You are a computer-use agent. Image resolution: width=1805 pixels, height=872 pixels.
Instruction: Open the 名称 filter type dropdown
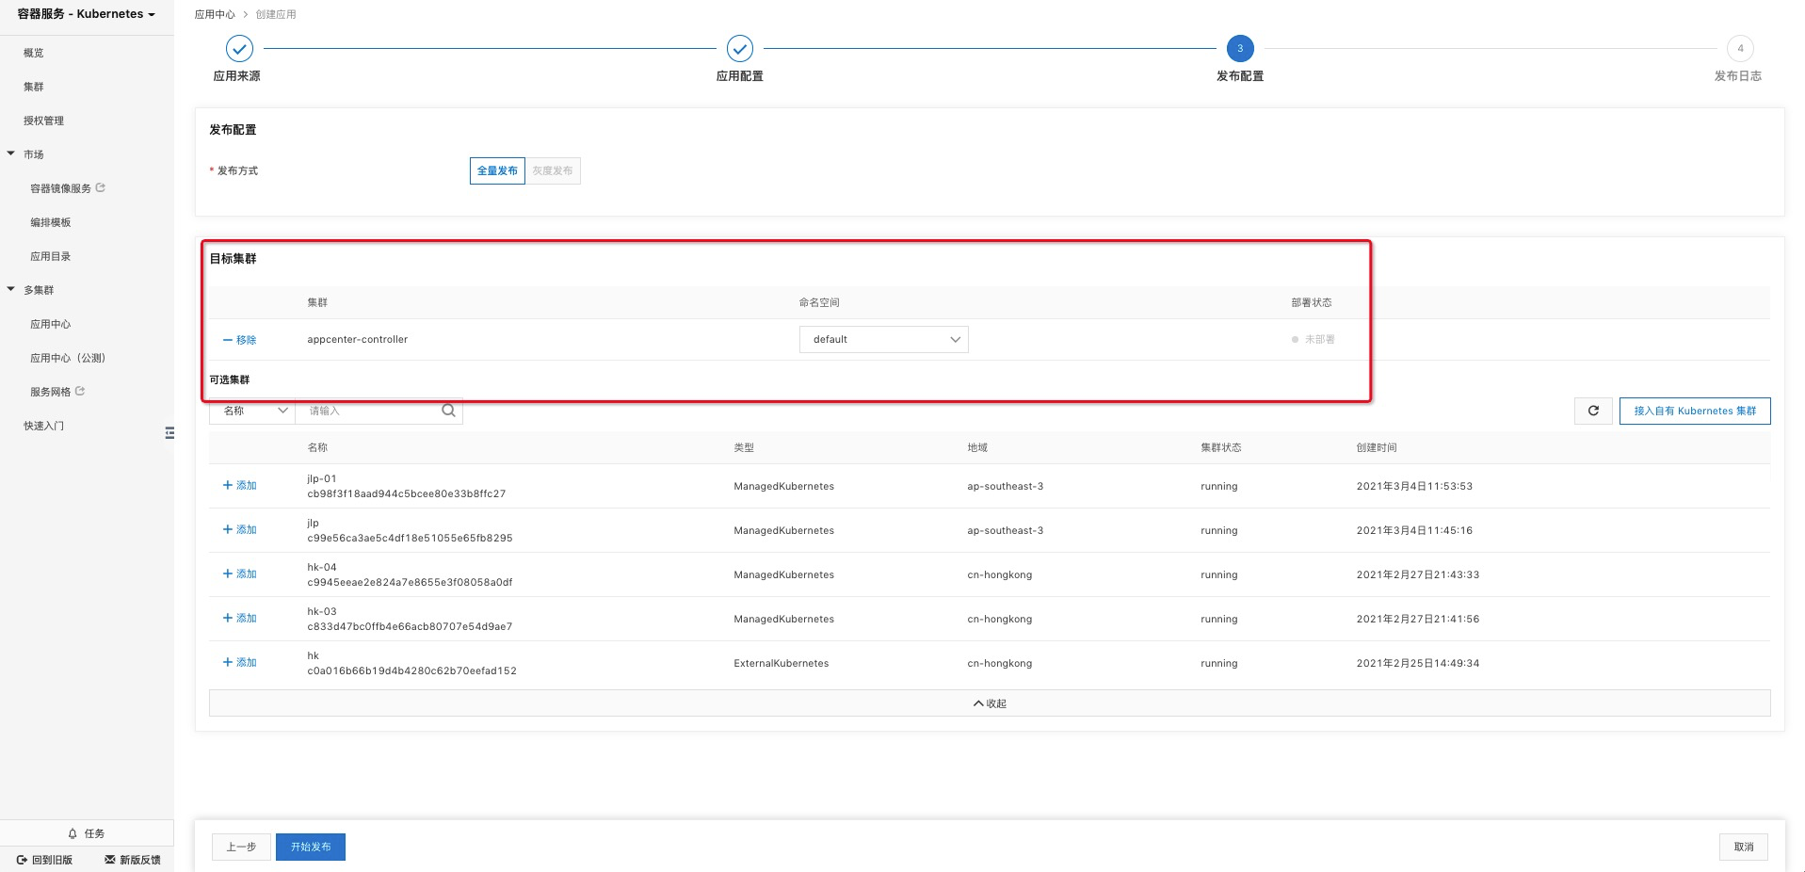click(252, 411)
